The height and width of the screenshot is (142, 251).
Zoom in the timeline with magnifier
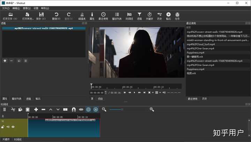[x=152, y=109]
